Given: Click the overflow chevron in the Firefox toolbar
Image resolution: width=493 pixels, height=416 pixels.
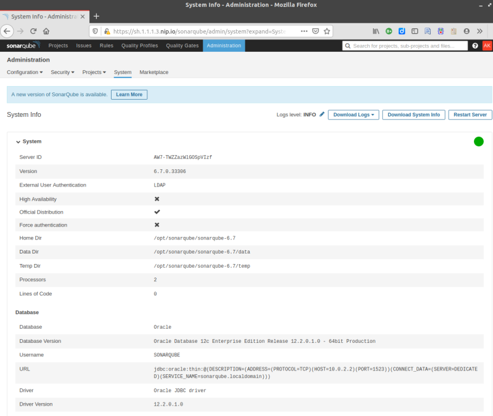Looking at the screenshot, I should pyautogui.click(x=480, y=30).
